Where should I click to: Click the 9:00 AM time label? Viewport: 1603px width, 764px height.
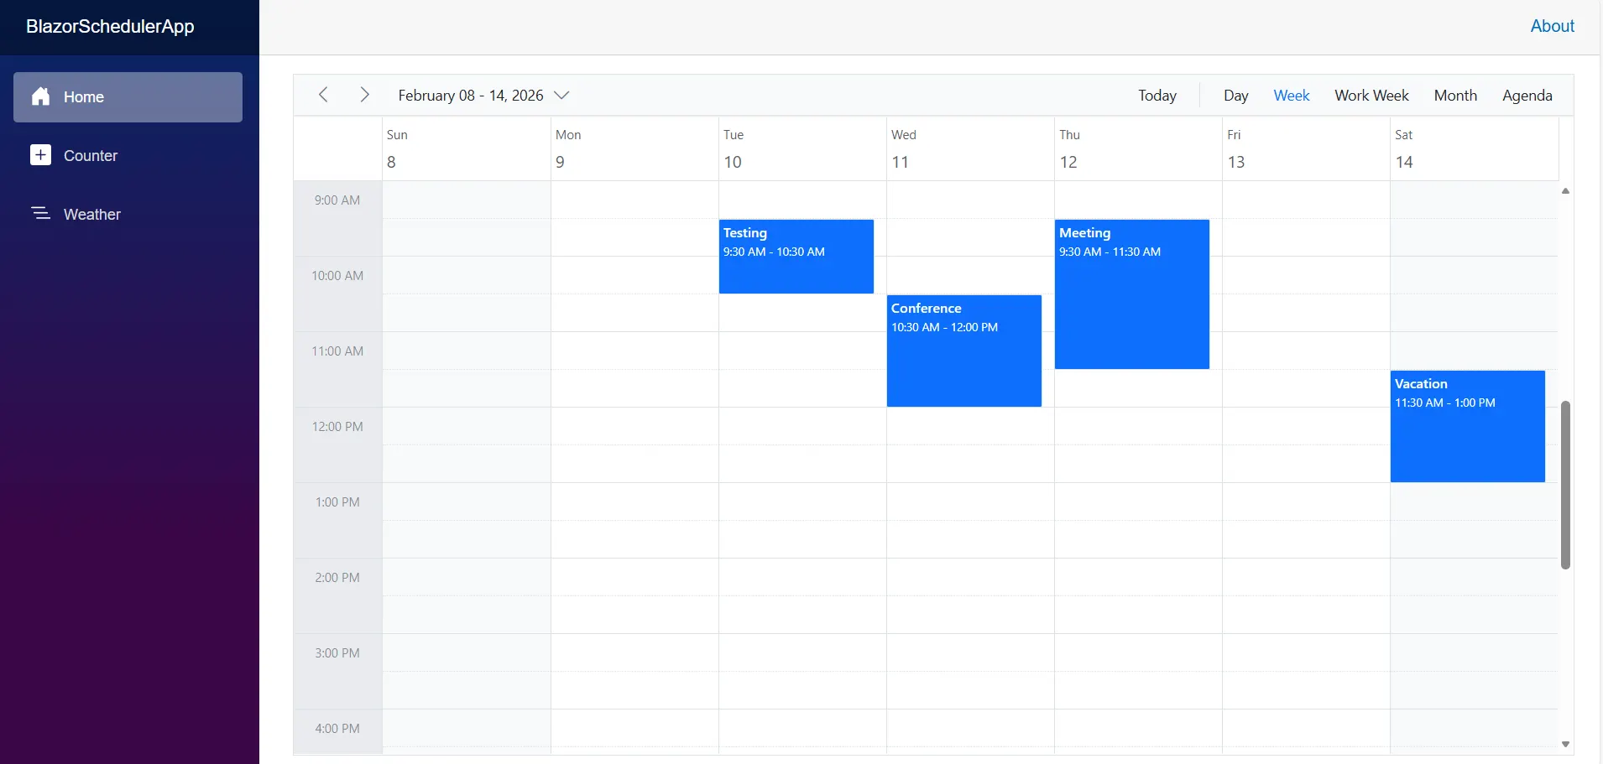337,200
